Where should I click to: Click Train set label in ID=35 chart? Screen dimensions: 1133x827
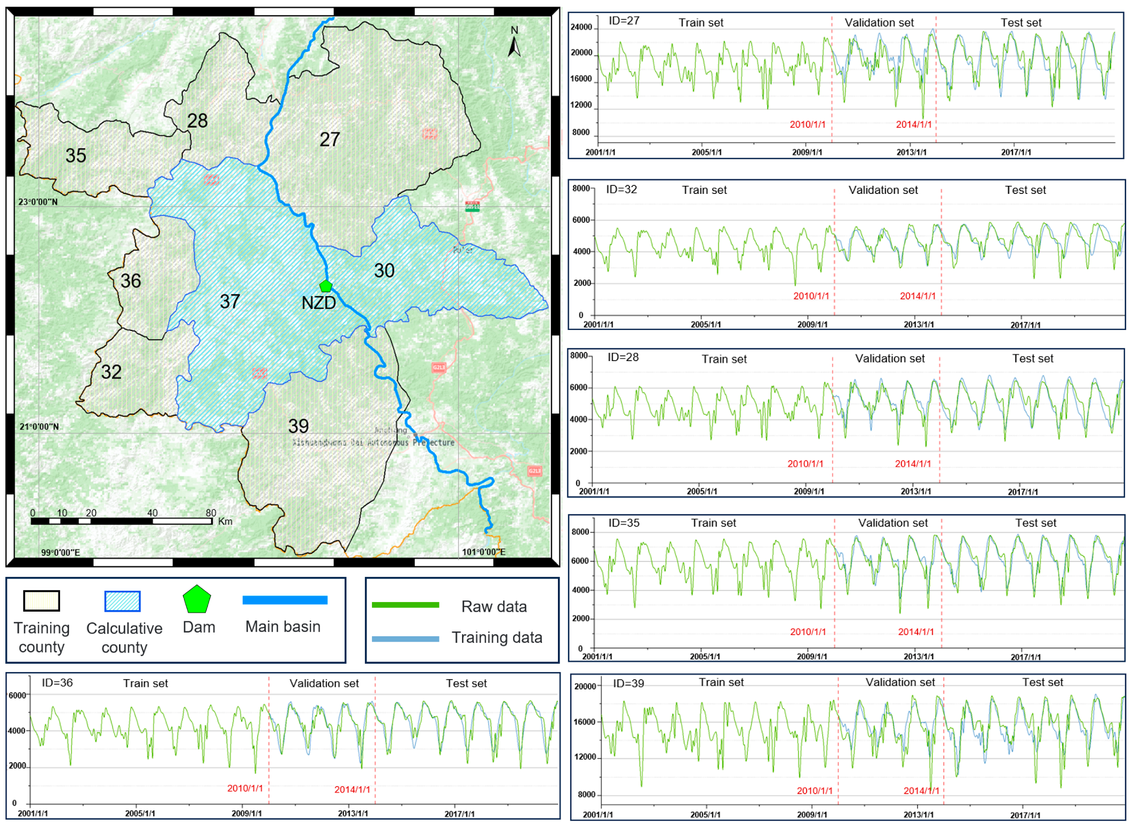713,523
